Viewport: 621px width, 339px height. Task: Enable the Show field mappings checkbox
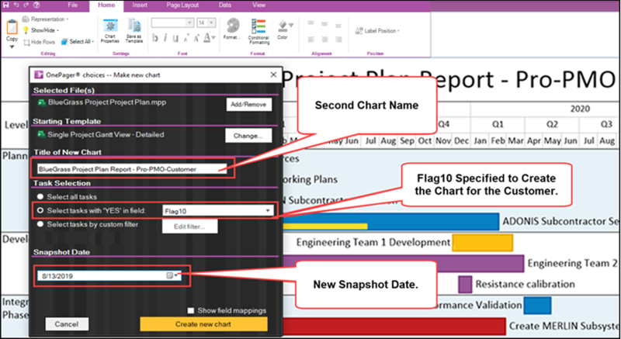click(191, 310)
